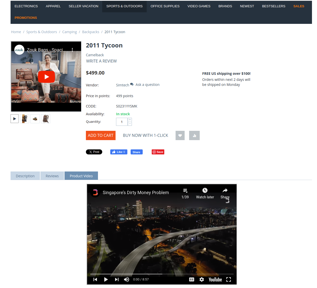Image resolution: width=317 pixels, height=288 pixels.
Task: Open the Promotions menu item
Action: pos(26,18)
